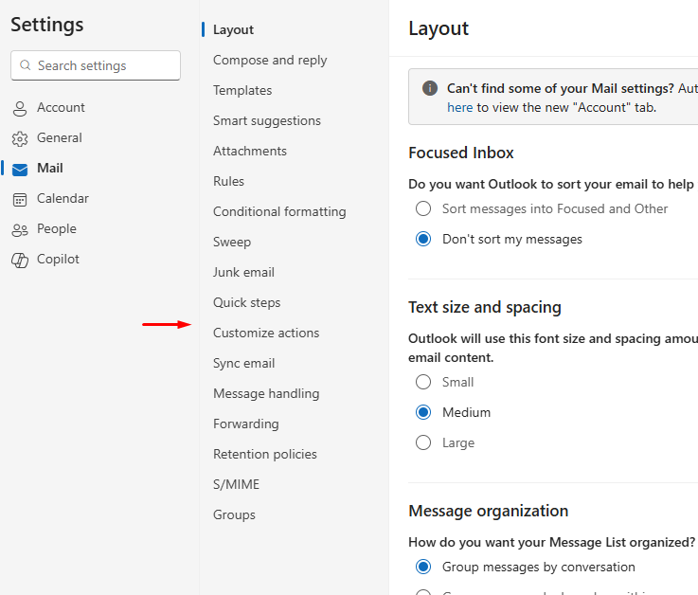The image size is (698, 595).
Task: Open Customize actions settings
Action: coord(266,333)
